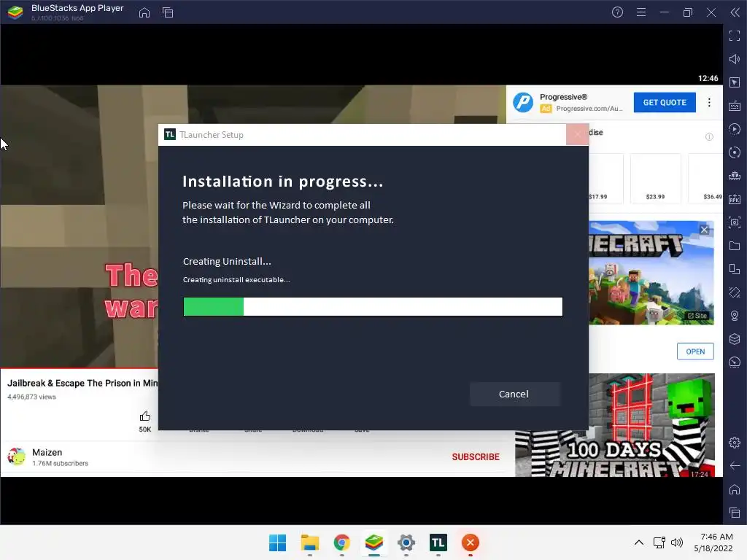Open BlueStacks settings gear in sidebar

pos(735,443)
